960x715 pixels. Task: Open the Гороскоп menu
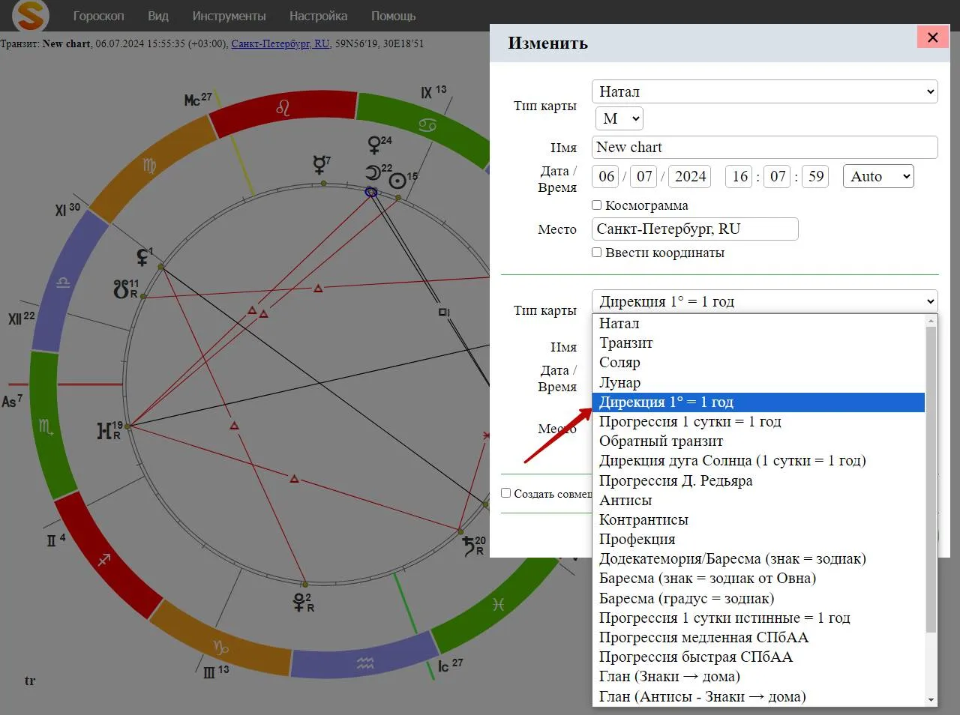(98, 16)
